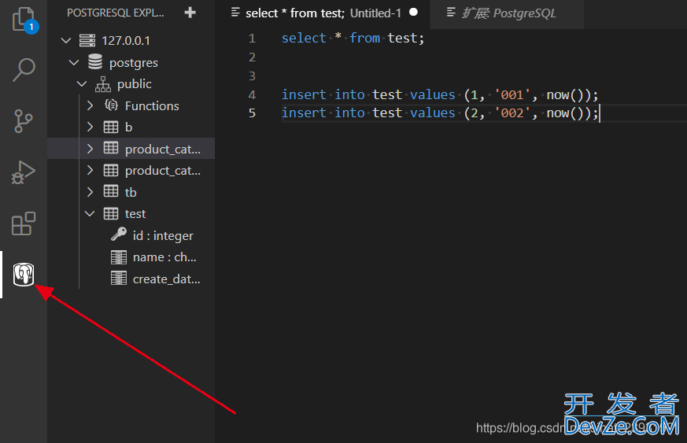
Task: Collapse the public schema node
Action: [82, 83]
